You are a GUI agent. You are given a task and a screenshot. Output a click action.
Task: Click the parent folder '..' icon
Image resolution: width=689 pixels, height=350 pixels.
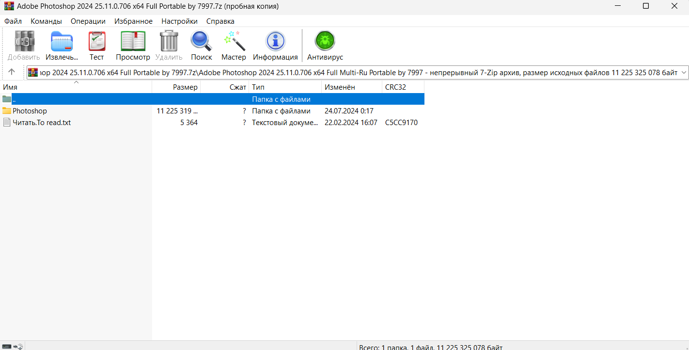7,99
